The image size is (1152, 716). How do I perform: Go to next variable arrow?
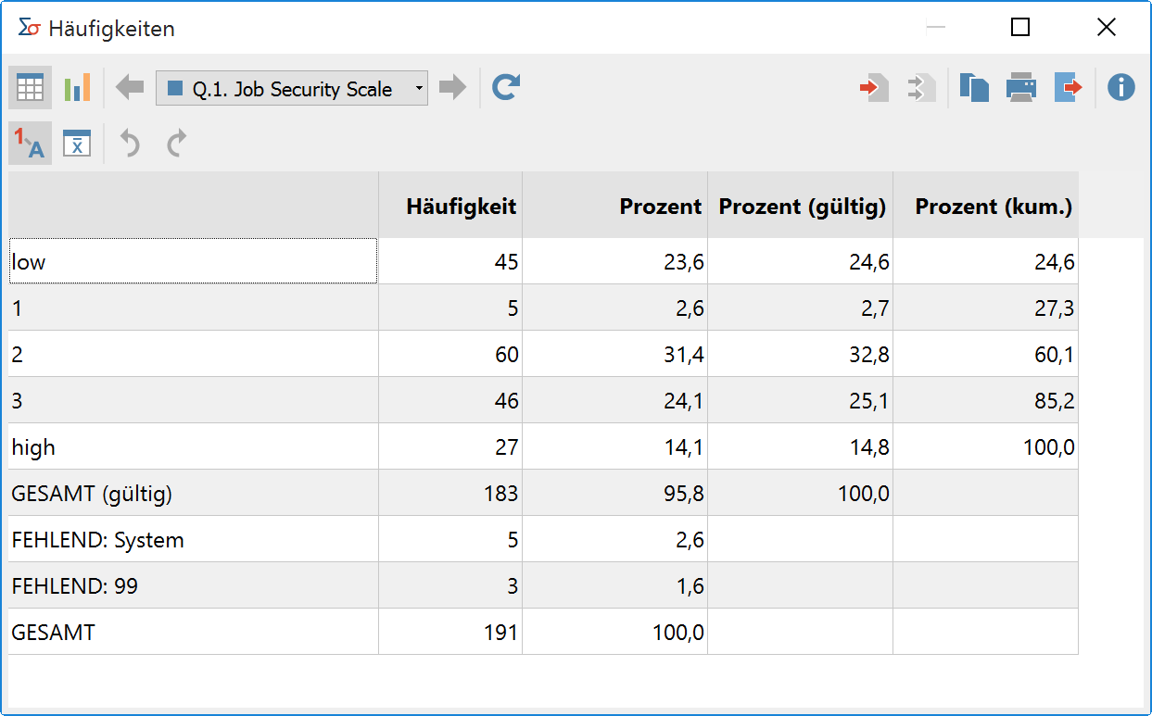(x=452, y=88)
